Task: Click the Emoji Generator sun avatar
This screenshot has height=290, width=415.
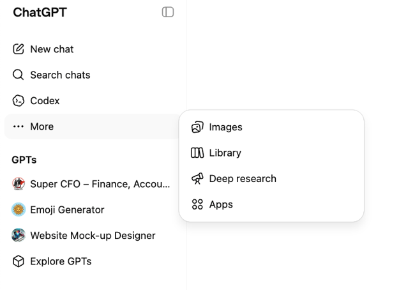Action: 19,210
